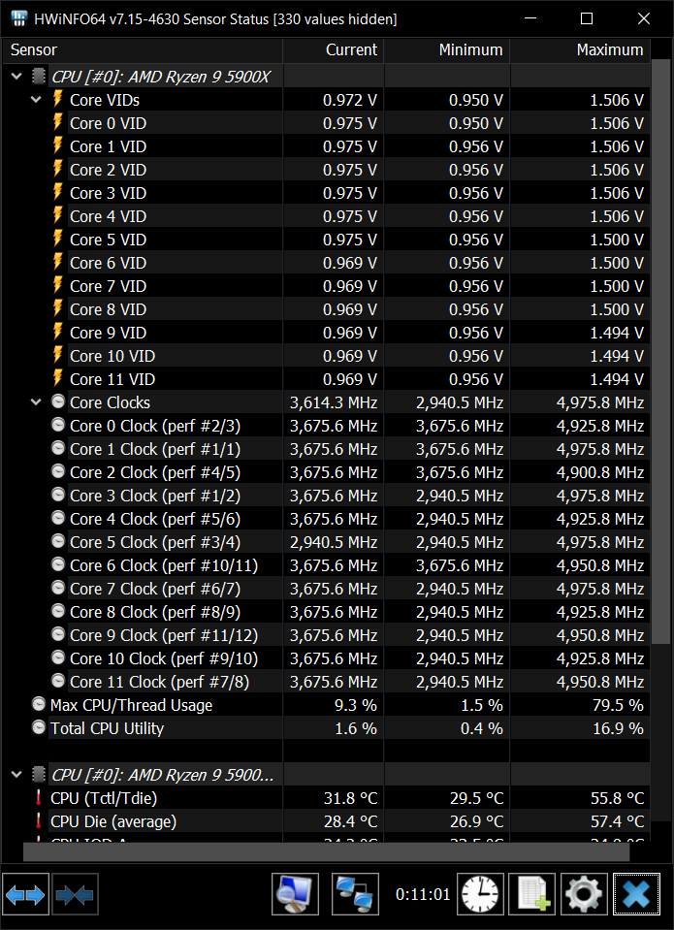This screenshot has width=674, height=930.
Task: Open sensor settings gear icon
Action: pyautogui.click(x=584, y=894)
